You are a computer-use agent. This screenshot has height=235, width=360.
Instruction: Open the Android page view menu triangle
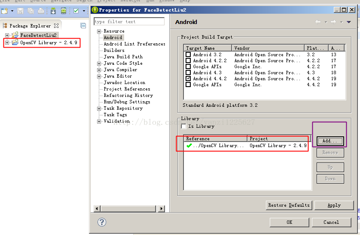(x=349, y=22)
